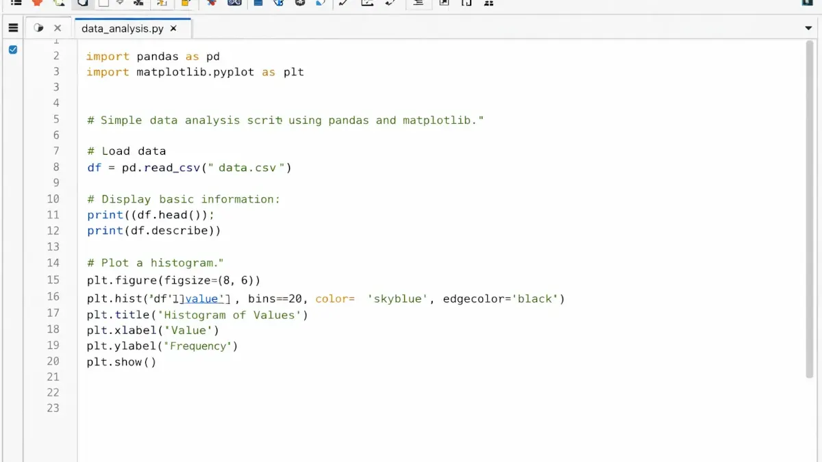Click 'skyblue' in the plt.hist line
822x462 pixels.
[x=398, y=298]
